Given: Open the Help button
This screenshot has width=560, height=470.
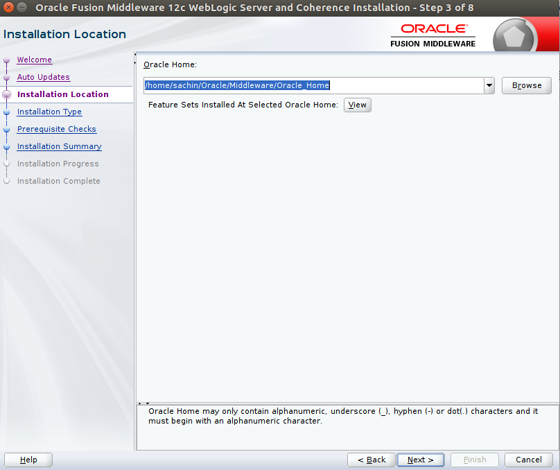Looking at the screenshot, I should [28, 460].
